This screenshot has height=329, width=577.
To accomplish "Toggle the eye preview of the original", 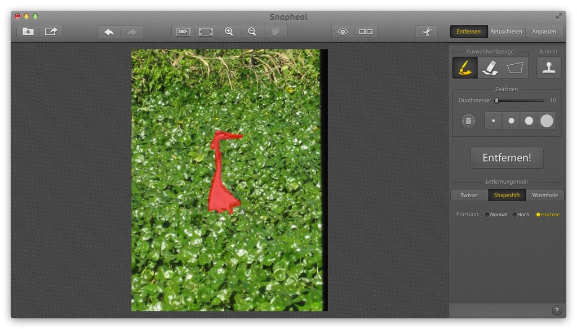I will pyautogui.click(x=343, y=32).
